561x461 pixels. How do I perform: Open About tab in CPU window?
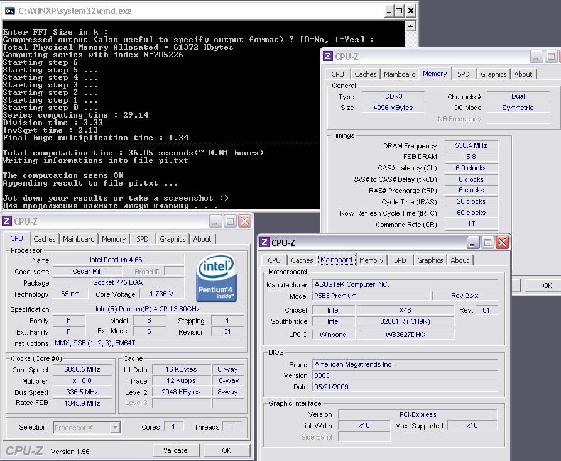tap(202, 239)
